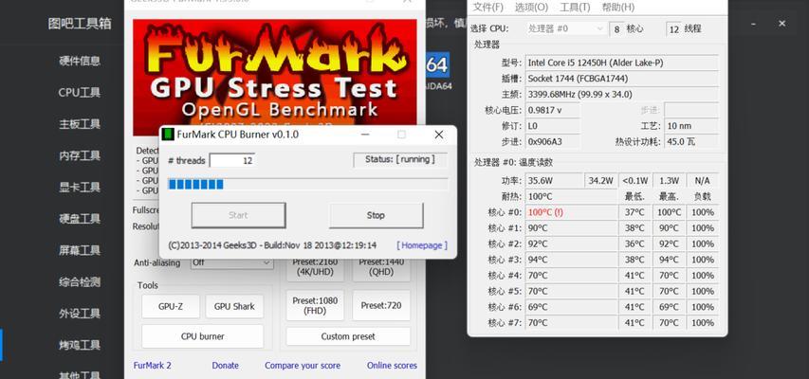809x379 pixels.
Task: Click the 35.6W power reading
Action: (554, 180)
